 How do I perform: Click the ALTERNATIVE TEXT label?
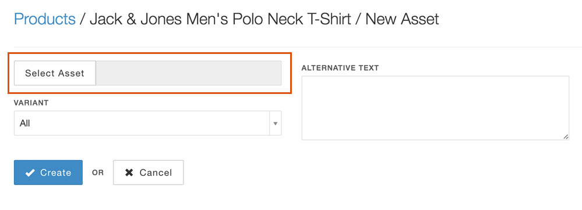coord(340,68)
